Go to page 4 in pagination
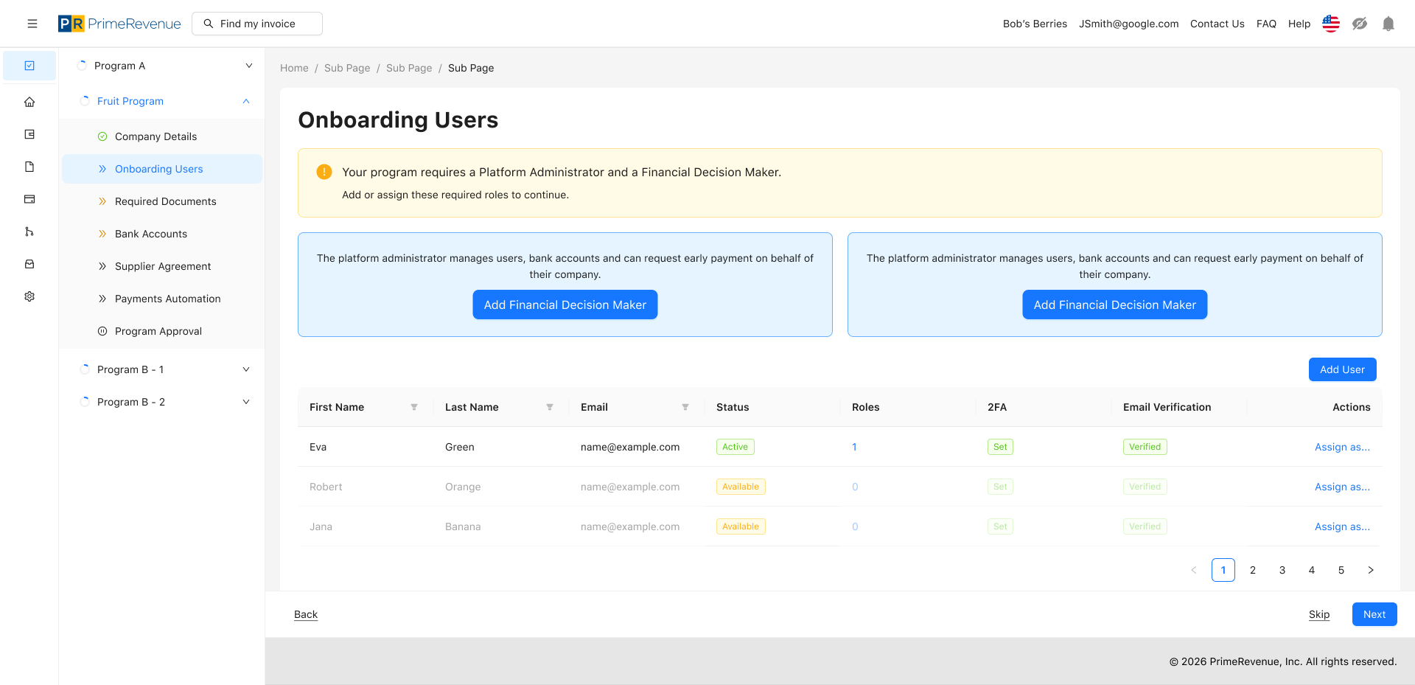This screenshot has height=685, width=1415. pos(1312,570)
